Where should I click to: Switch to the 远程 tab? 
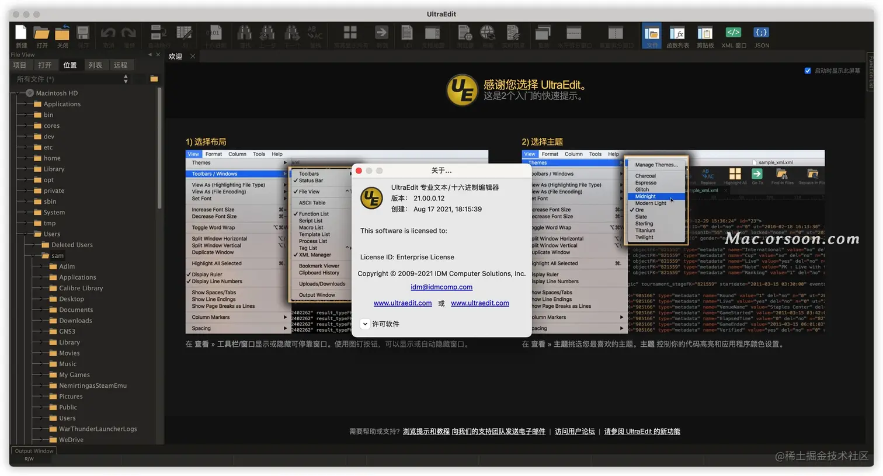pyautogui.click(x=121, y=65)
